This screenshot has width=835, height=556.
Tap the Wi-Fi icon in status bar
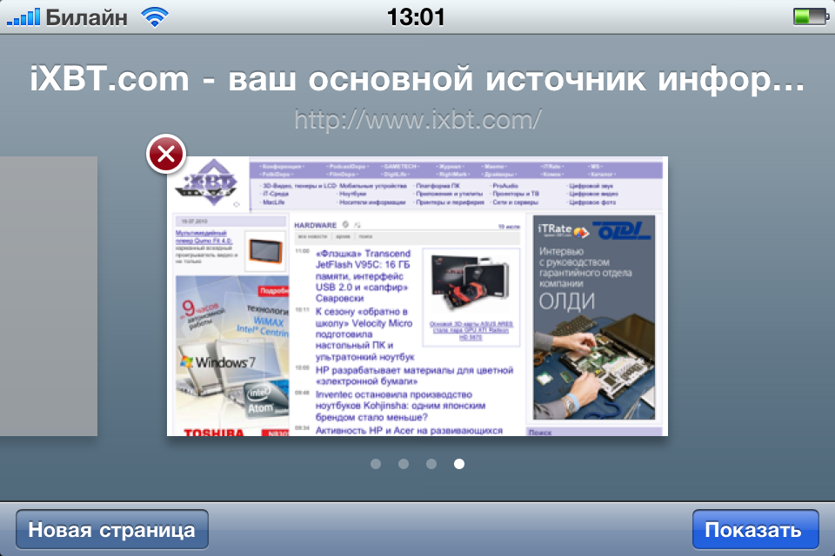tap(155, 17)
